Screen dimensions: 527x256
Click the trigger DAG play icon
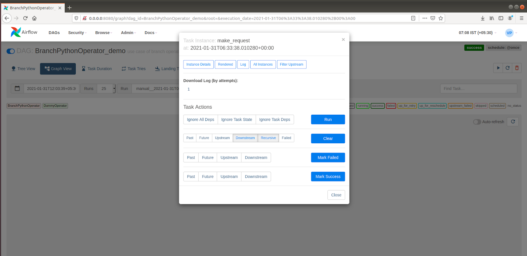coord(498,68)
